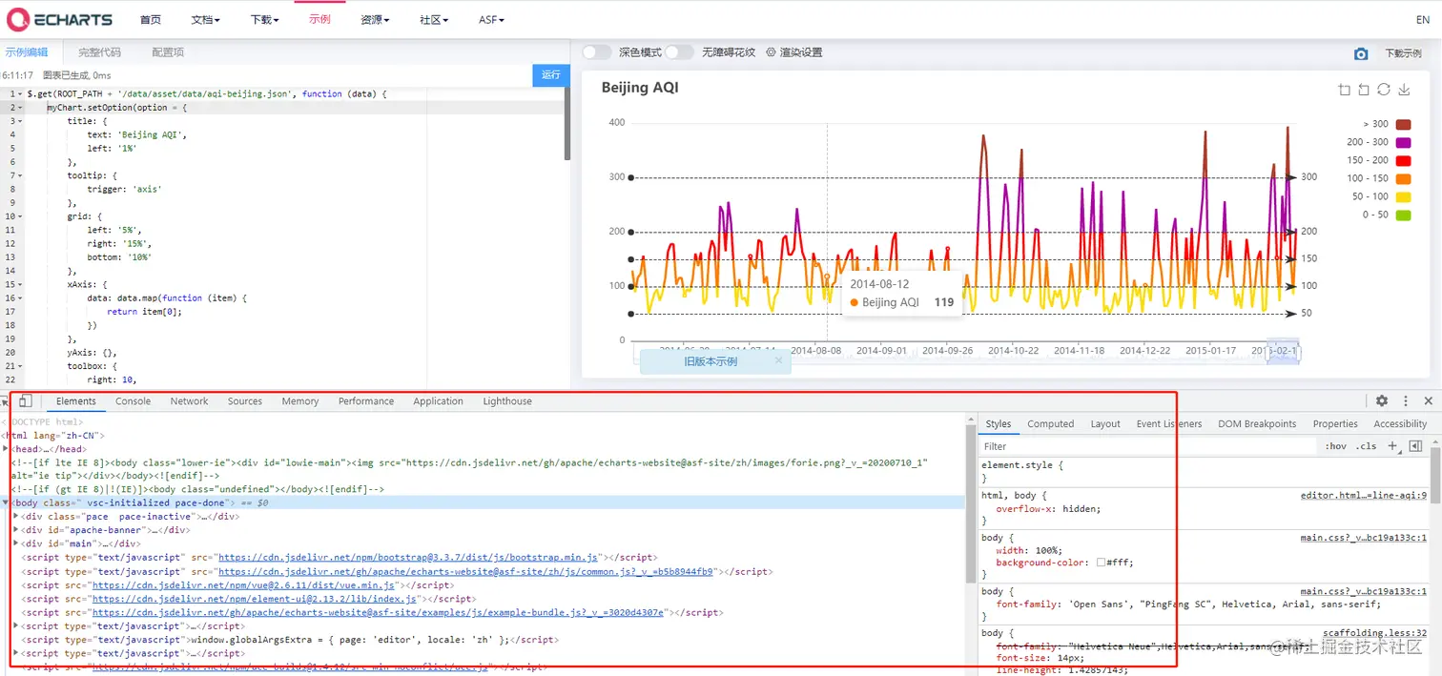
Task: Open the 社区 dropdown menu
Action: click(434, 20)
